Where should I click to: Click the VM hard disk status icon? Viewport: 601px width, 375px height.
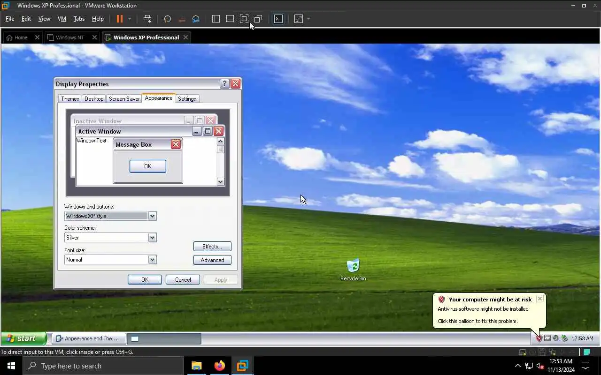(522, 352)
